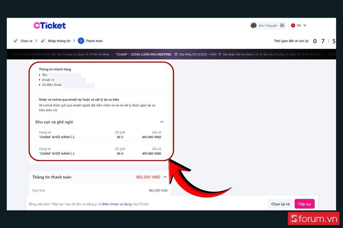Click the Vietnam flag icon
The width and height of the screenshot is (343, 228).
293,25
